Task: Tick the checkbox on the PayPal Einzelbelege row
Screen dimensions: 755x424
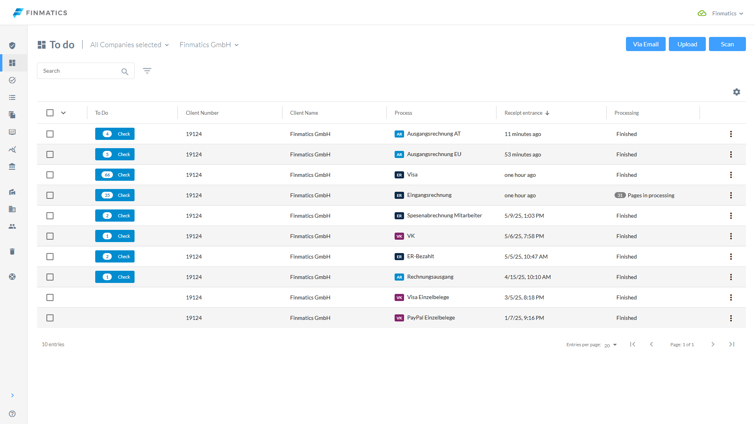Action: tap(50, 318)
